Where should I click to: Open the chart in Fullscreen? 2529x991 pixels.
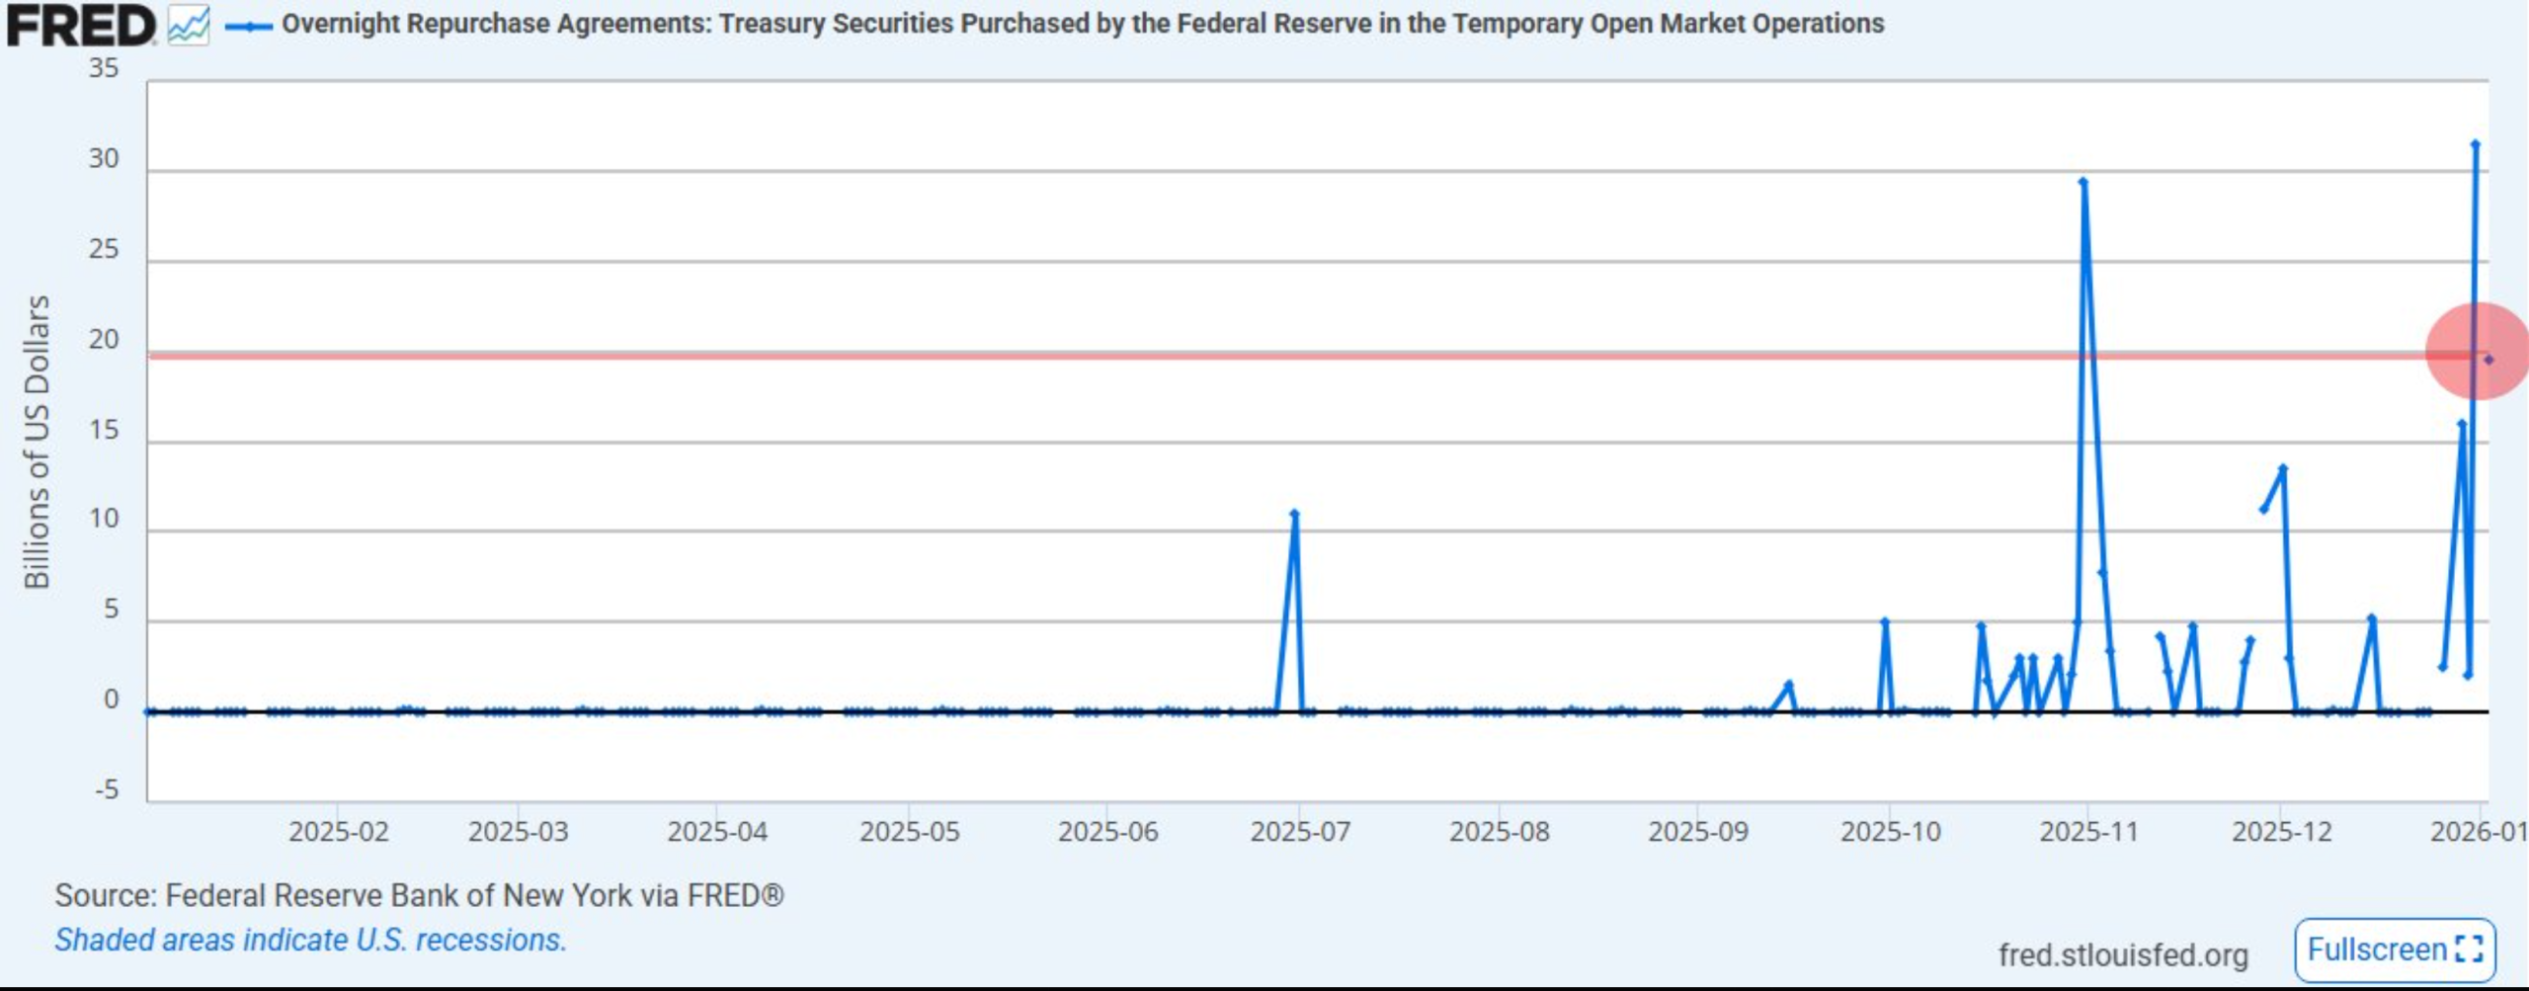click(2394, 950)
